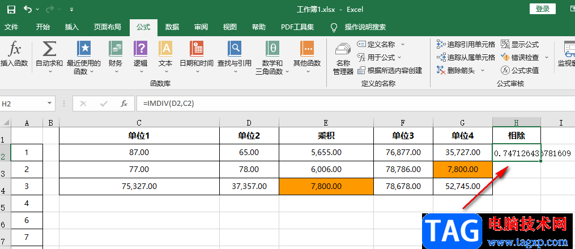Select cell with value 87.00
The height and width of the screenshot is (249, 575).
[x=139, y=152]
